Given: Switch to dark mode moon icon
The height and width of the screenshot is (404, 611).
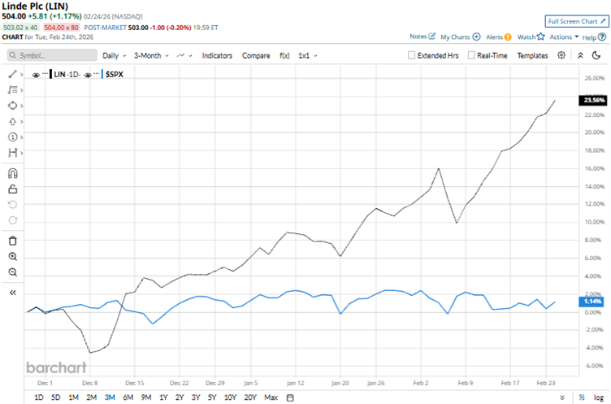Looking at the screenshot, I should point(596,55).
